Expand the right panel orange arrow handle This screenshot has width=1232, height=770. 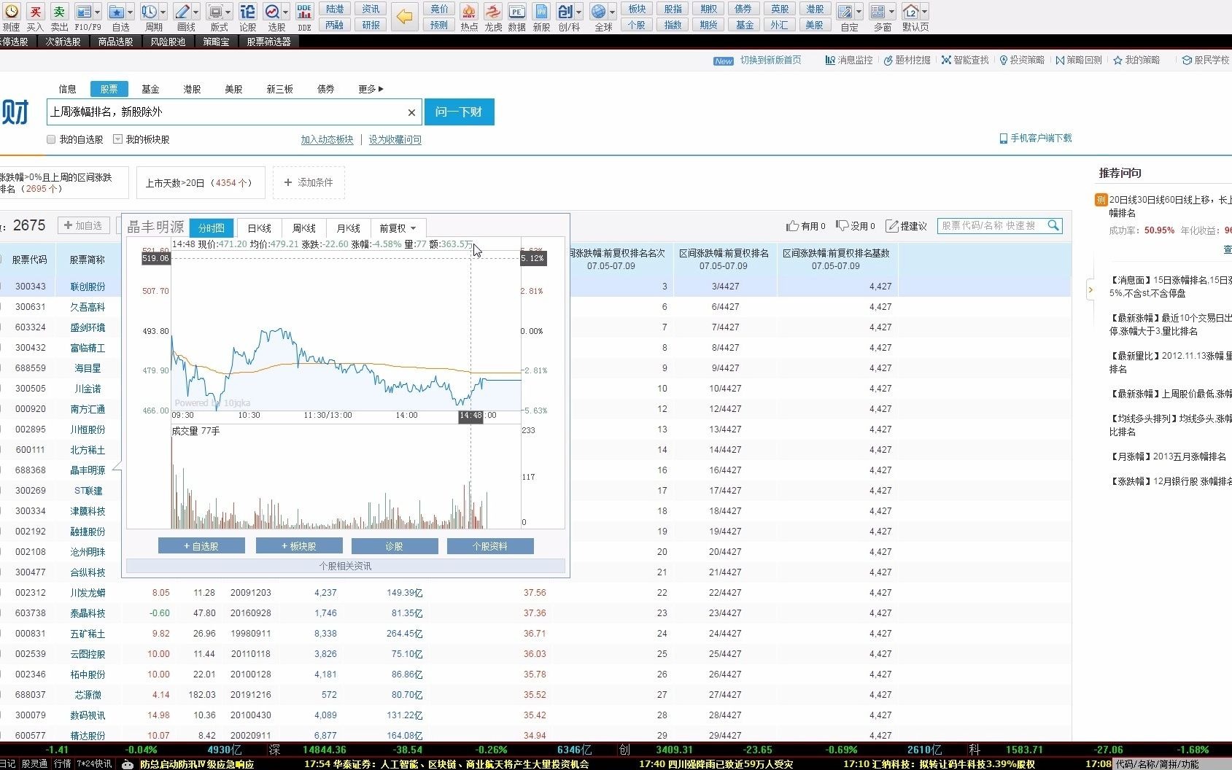(1090, 290)
